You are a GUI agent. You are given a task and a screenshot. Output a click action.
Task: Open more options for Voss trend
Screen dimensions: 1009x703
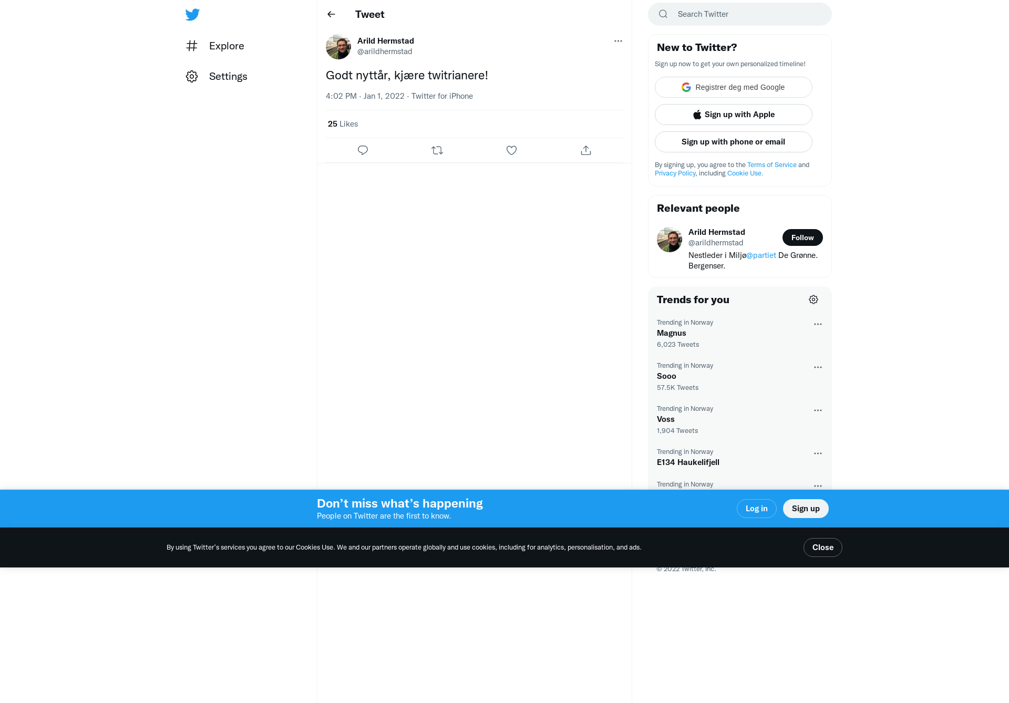[818, 410]
